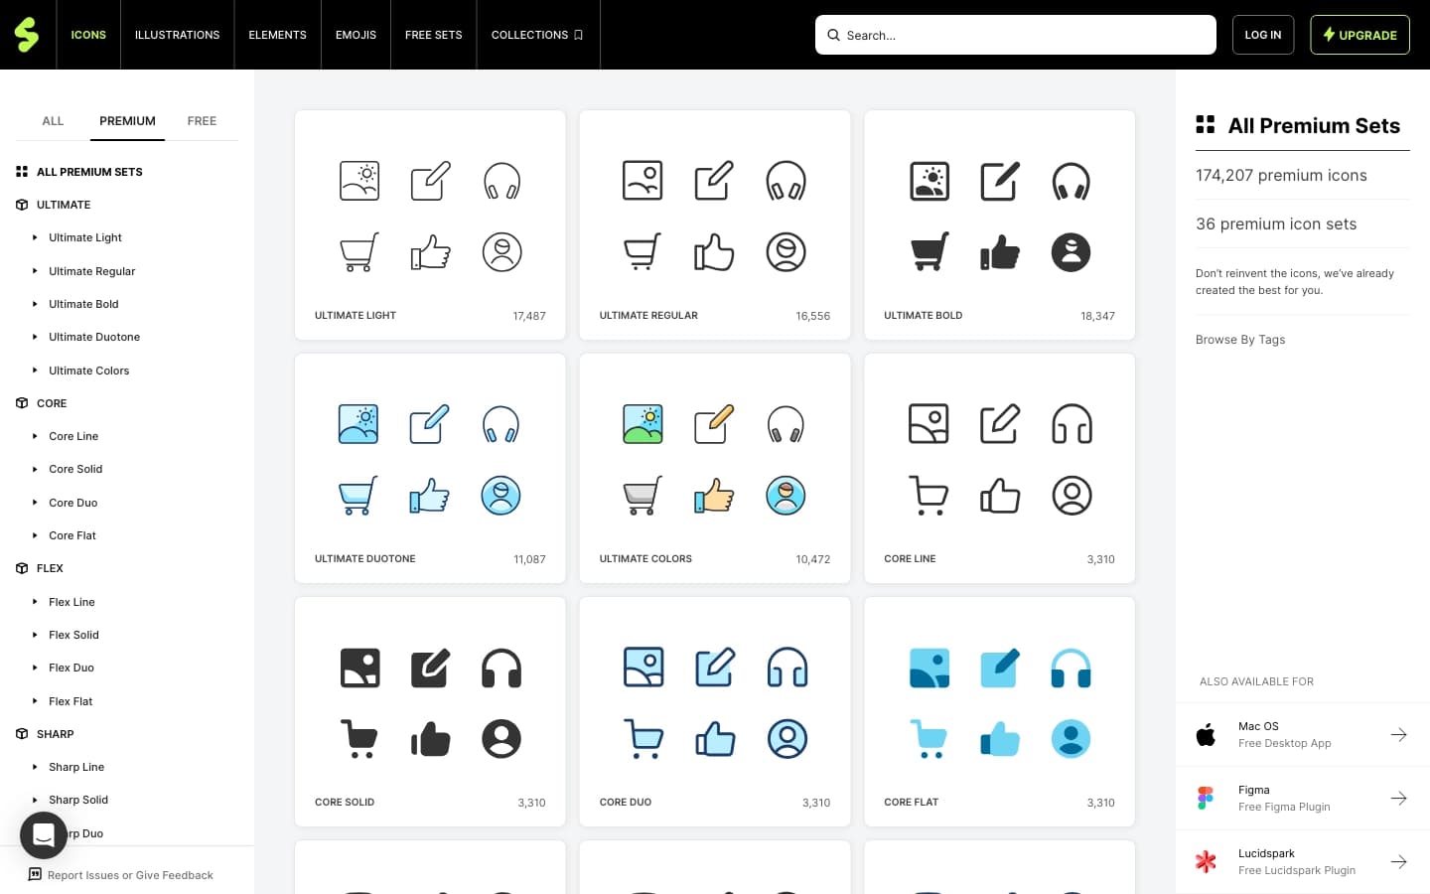This screenshot has width=1430, height=894.
Task: Click the box icon next to CORE
Action: click(22, 403)
